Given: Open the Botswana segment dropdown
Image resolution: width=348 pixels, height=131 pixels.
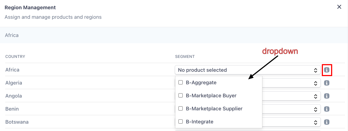Looking at the screenshot, I should (291, 122).
